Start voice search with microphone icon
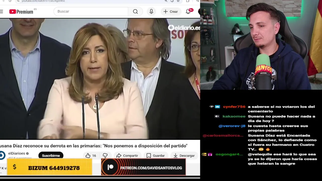 pos(151,11)
